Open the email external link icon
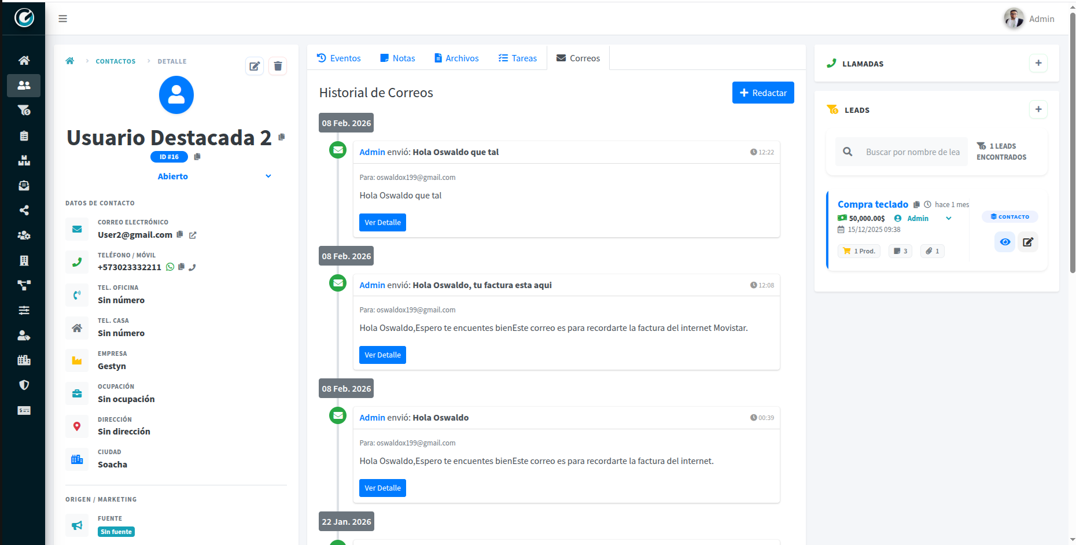This screenshot has height=545, width=1076. 193,235
